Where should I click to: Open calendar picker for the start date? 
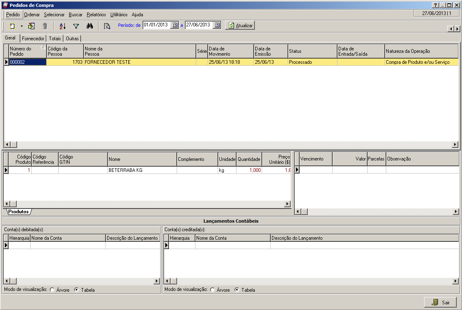pos(175,25)
